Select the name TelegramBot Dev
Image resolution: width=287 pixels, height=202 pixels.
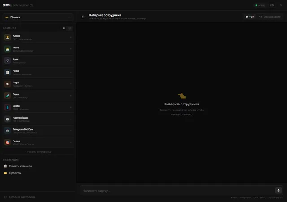pos(23,129)
